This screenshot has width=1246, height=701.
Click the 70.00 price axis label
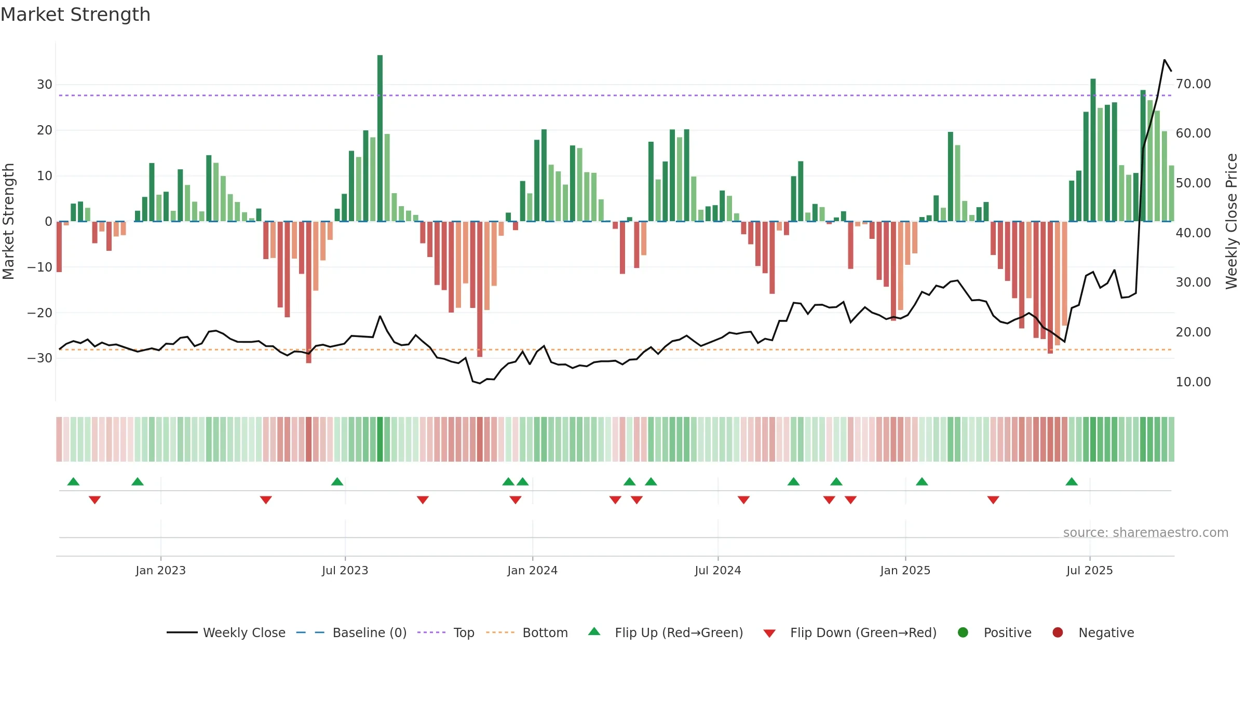click(x=1194, y=84)
